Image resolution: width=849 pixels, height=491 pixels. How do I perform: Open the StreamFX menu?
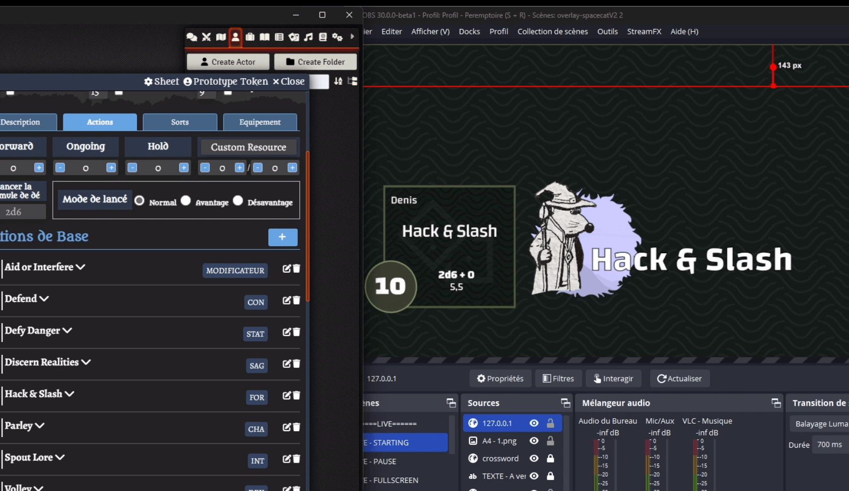coord(644,31)
